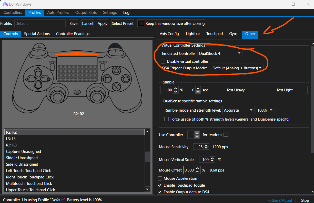Click Test Heavy rumble button
Viewport: 314px width, 203px height.
(x=236, y=90)
